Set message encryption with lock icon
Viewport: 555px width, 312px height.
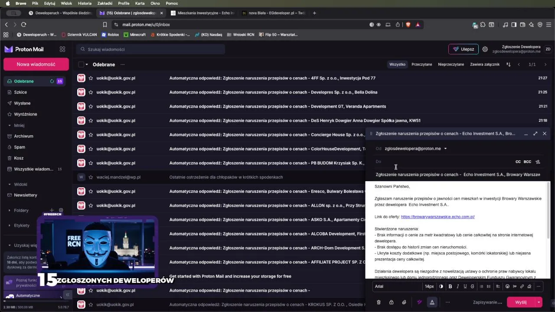click(391, 302)
